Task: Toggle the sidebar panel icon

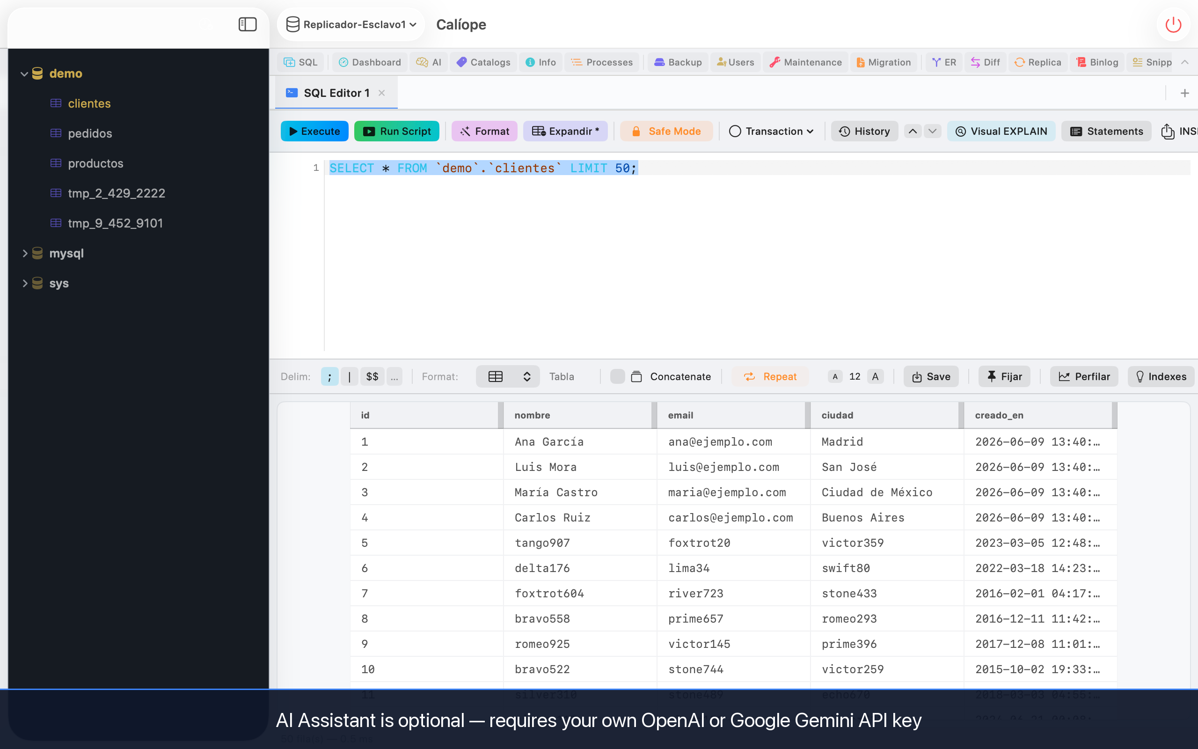Action: 248,24
